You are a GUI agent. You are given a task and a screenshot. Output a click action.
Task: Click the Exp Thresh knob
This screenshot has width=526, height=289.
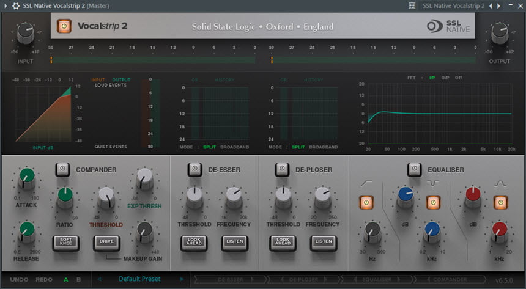tap(145, 178)
